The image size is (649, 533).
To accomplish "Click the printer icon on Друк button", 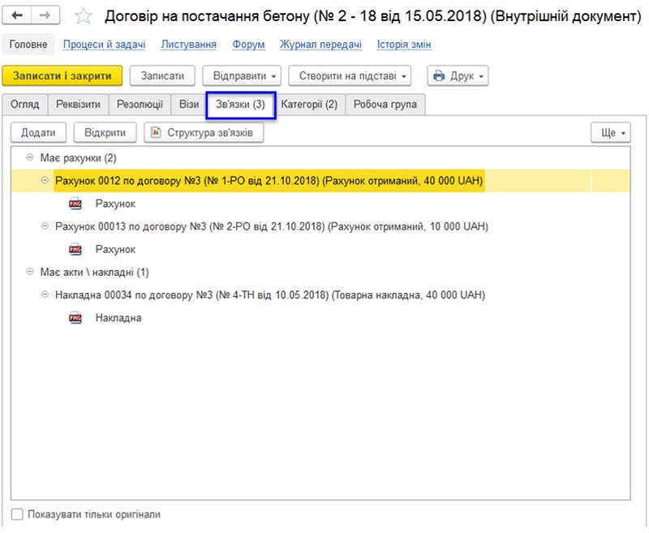I will [439, 75].
